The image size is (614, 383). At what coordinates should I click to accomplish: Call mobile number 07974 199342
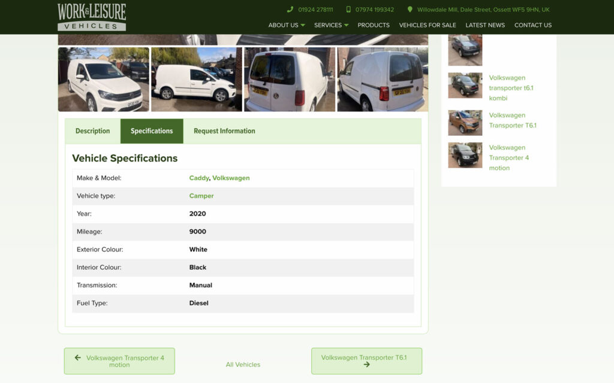click(x=374, y=10)
